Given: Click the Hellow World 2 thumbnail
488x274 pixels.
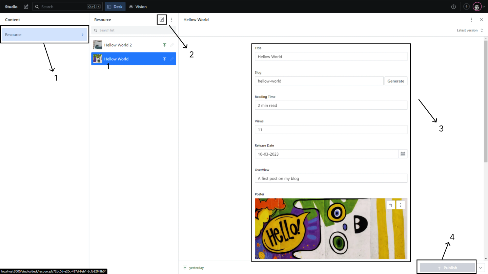Looking at the screenshot, I should point(98,45).
